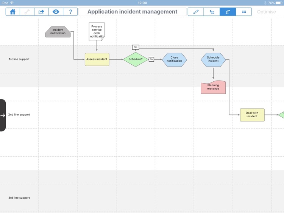Select the Close notification hexagon
Image resolution: width=284 pixels, height=213 pixels.
pos(174,60)
